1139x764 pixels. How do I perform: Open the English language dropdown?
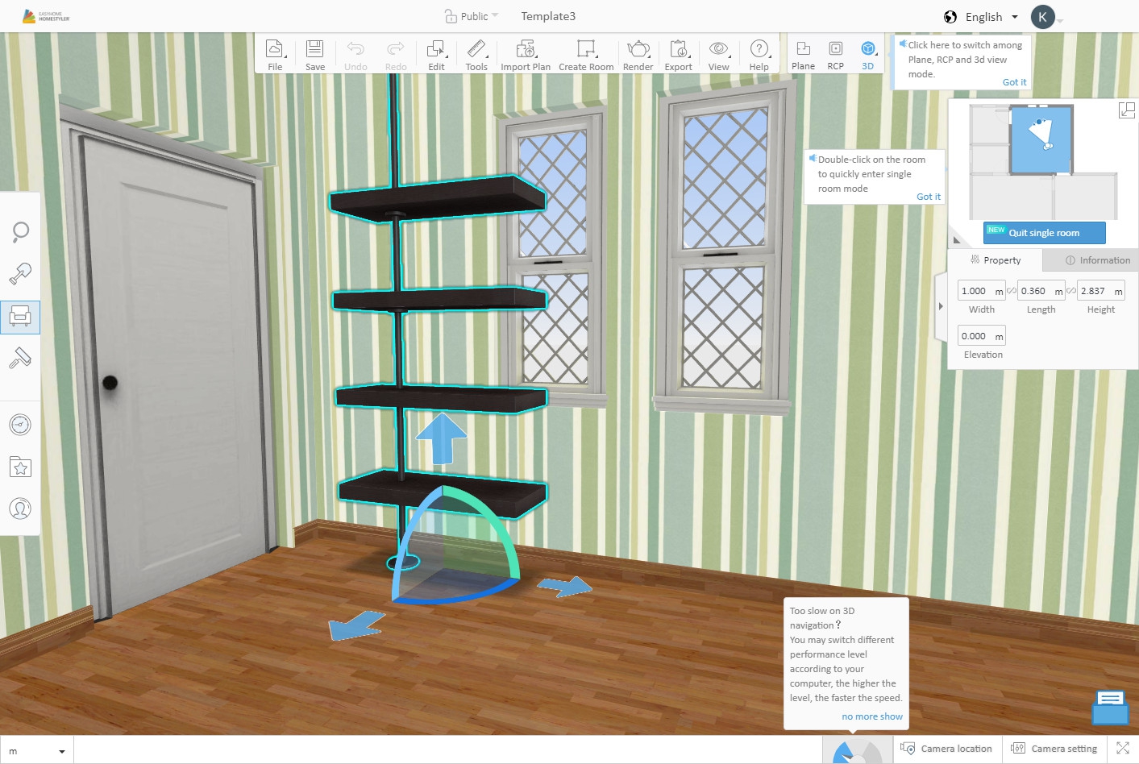(991, 17)
